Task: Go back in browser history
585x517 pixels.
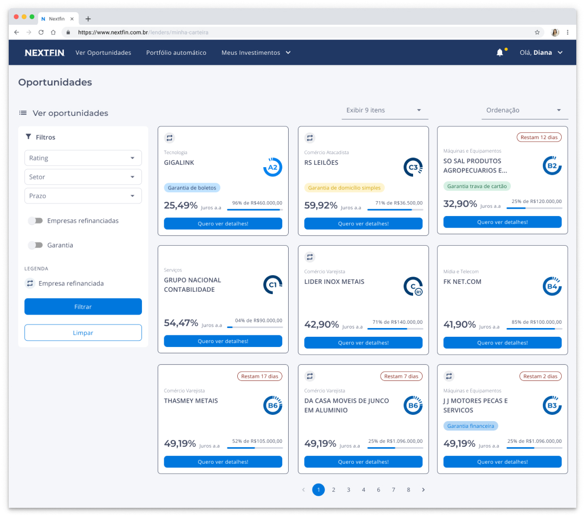Action: point(16,32)
